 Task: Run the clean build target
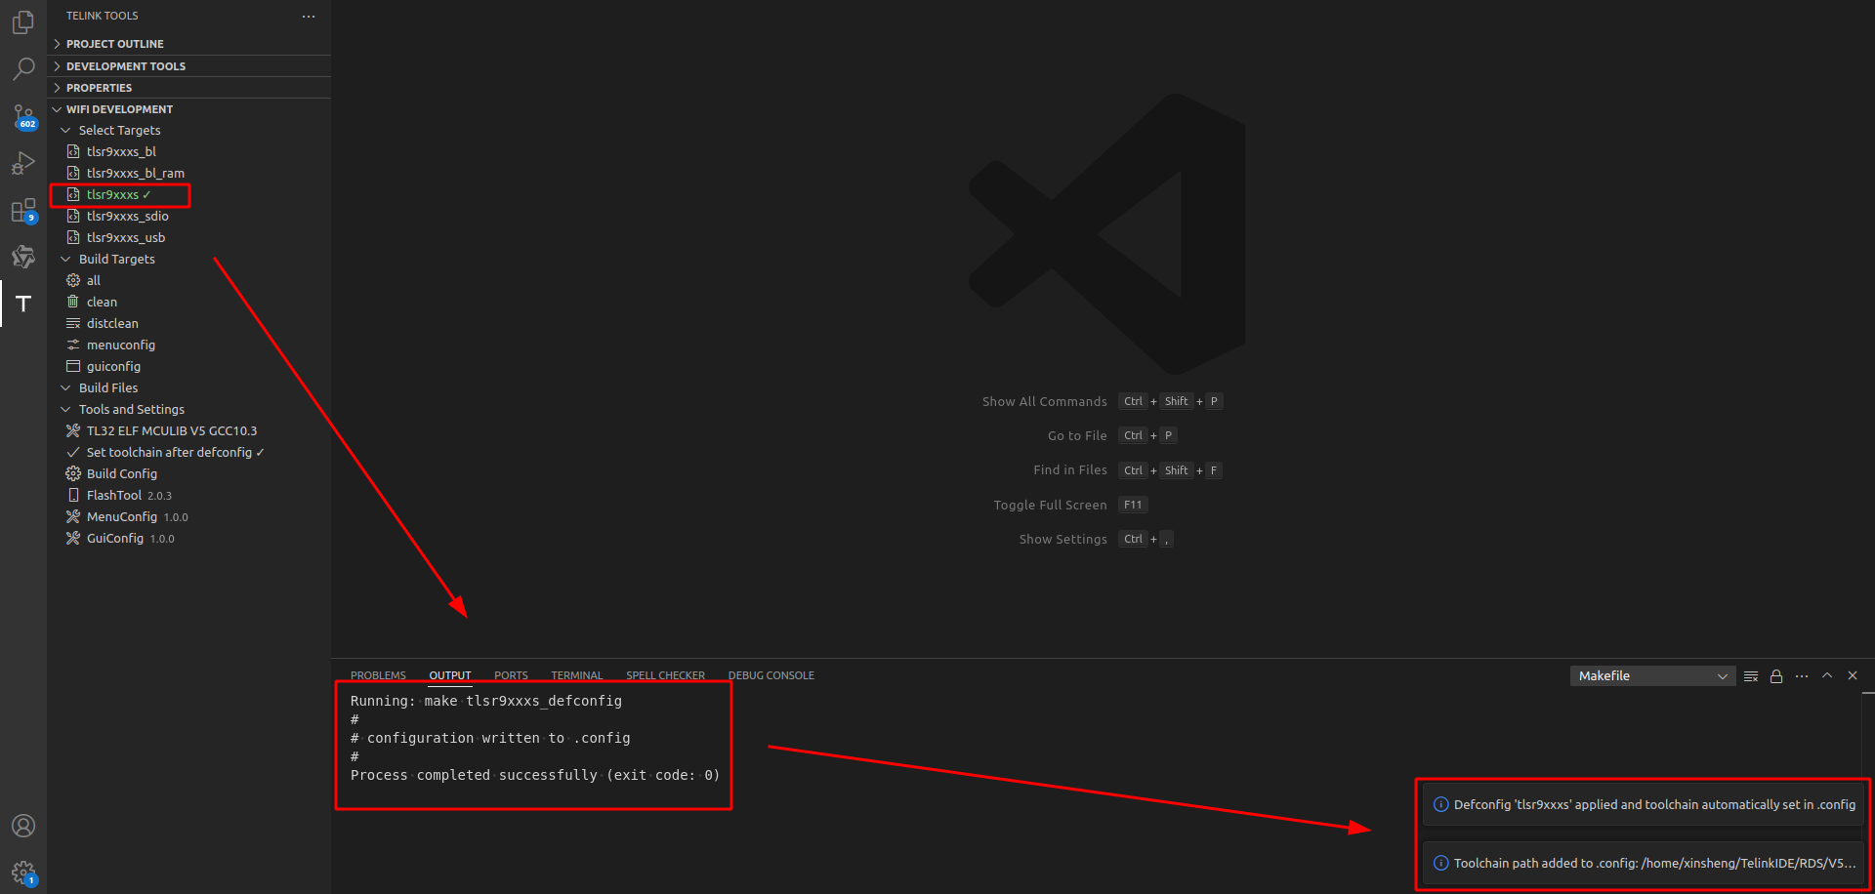click(102, 302)
